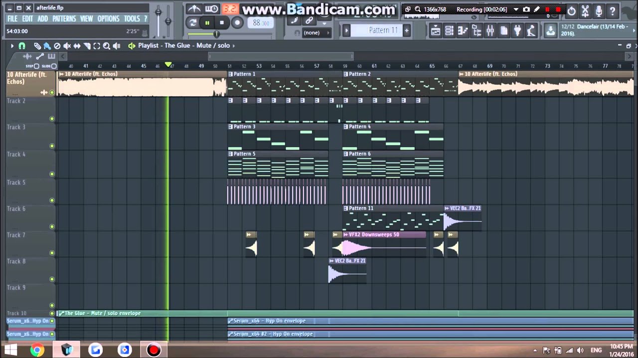This screenshot has width=638, height=358.
Task: Pause playback with transport pause button
Action: click(x=207, y=23)
